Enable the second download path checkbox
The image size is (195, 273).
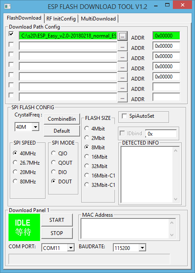11,44
